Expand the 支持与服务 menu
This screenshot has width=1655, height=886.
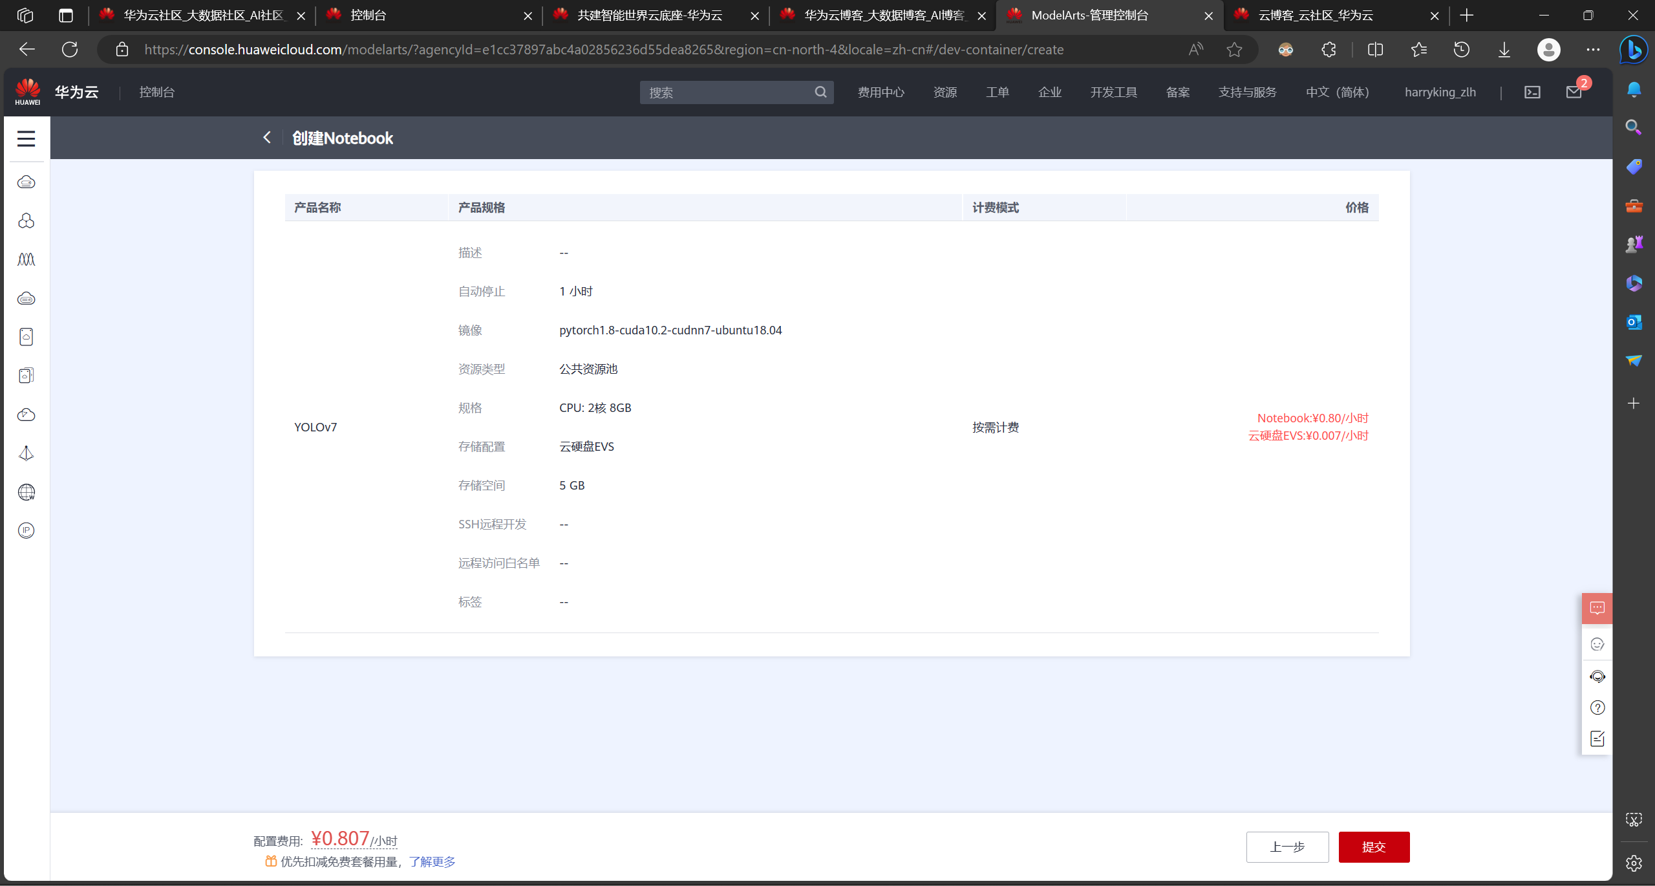pyautogui.click(x=1247, y=92)
